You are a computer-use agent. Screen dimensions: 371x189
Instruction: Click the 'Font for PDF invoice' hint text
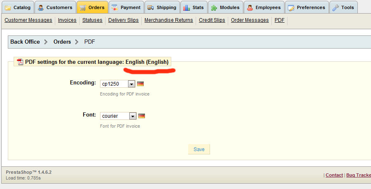click(x=120, y=126)
